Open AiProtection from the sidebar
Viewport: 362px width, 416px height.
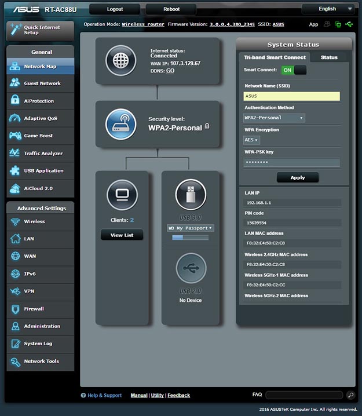pyautogui.click(x=39, y=101)
